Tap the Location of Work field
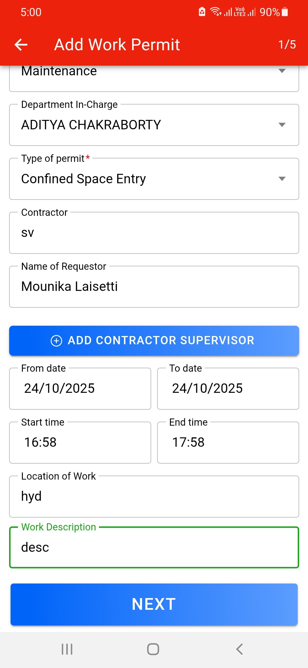 point(154,496)
